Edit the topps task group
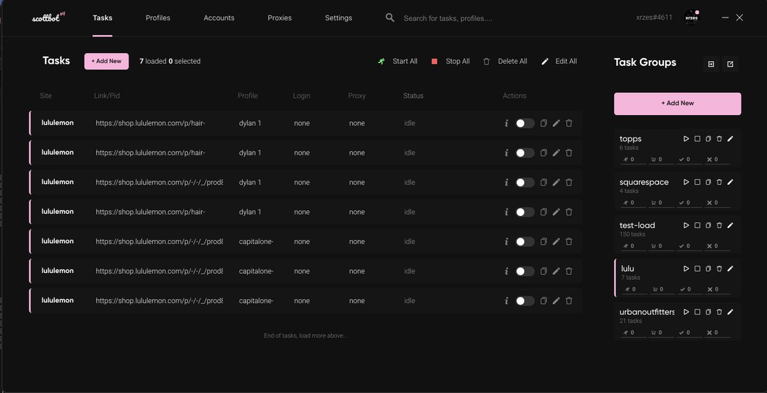 pyautogui.click(x=731, y=138)
